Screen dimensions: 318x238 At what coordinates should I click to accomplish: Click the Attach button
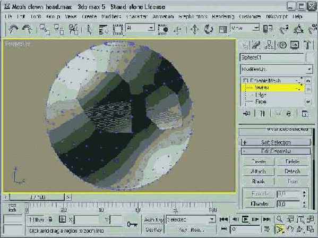click(259, 172)
